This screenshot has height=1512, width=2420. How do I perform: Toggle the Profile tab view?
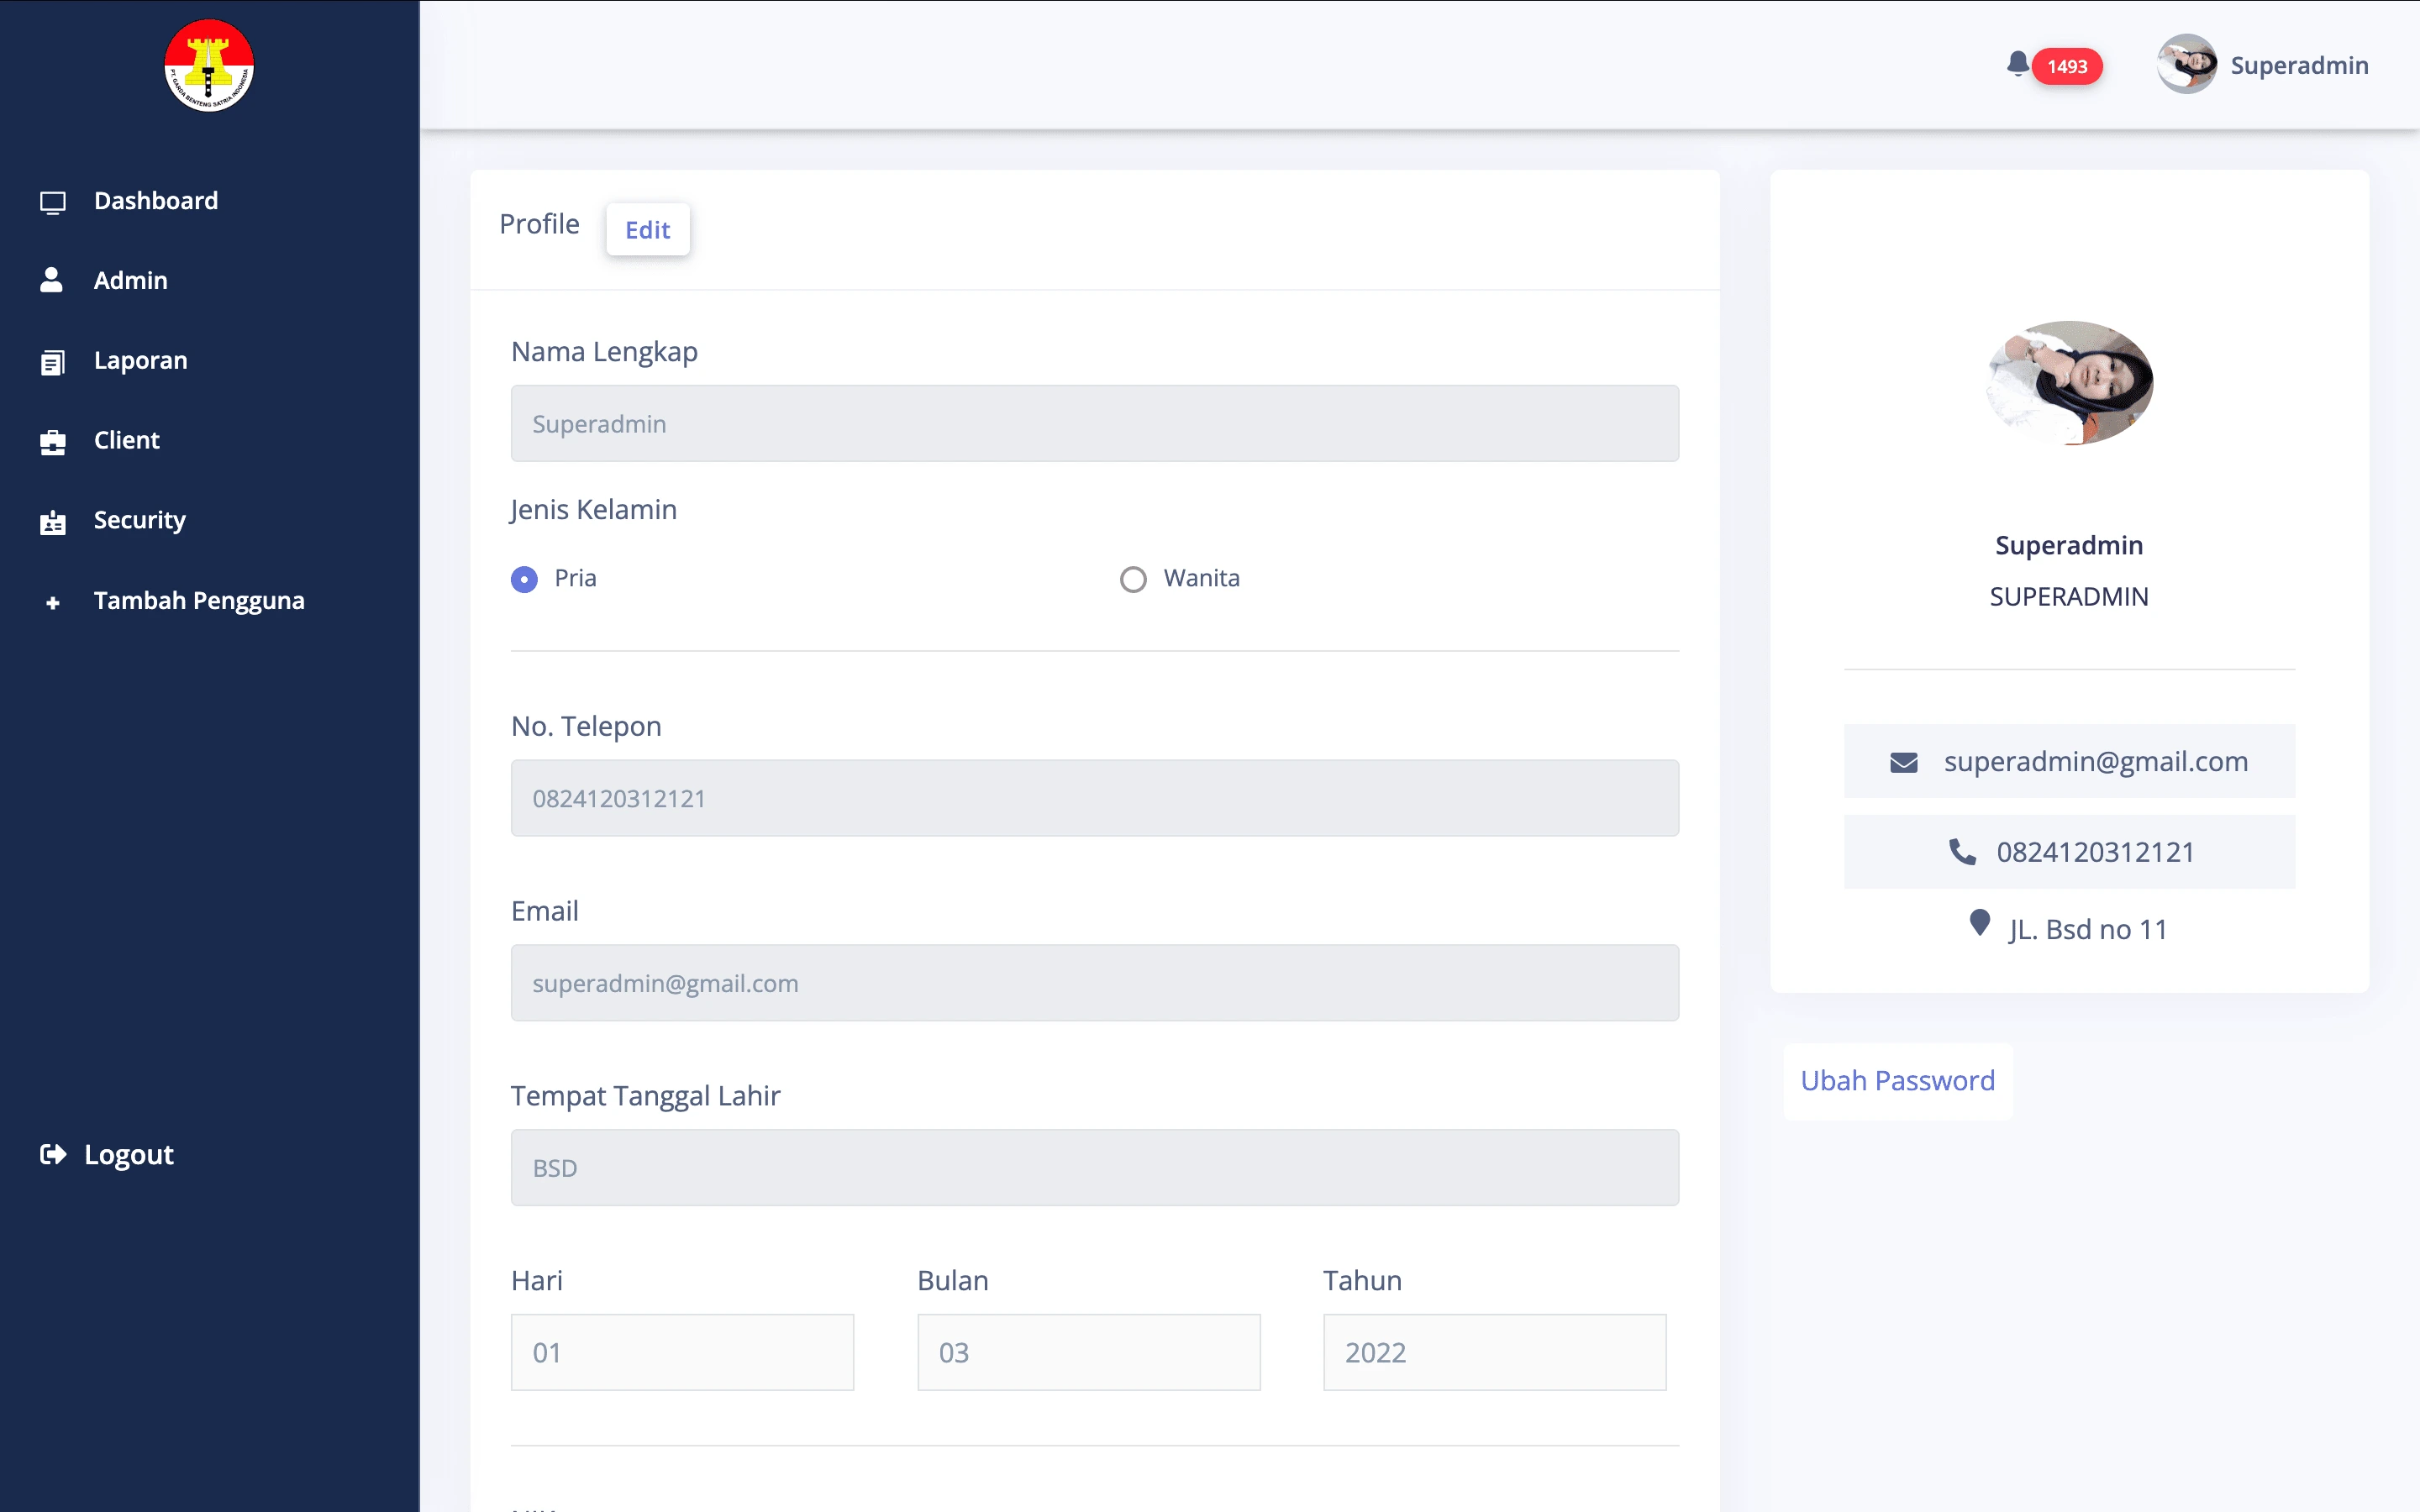(x=539, y=223)
